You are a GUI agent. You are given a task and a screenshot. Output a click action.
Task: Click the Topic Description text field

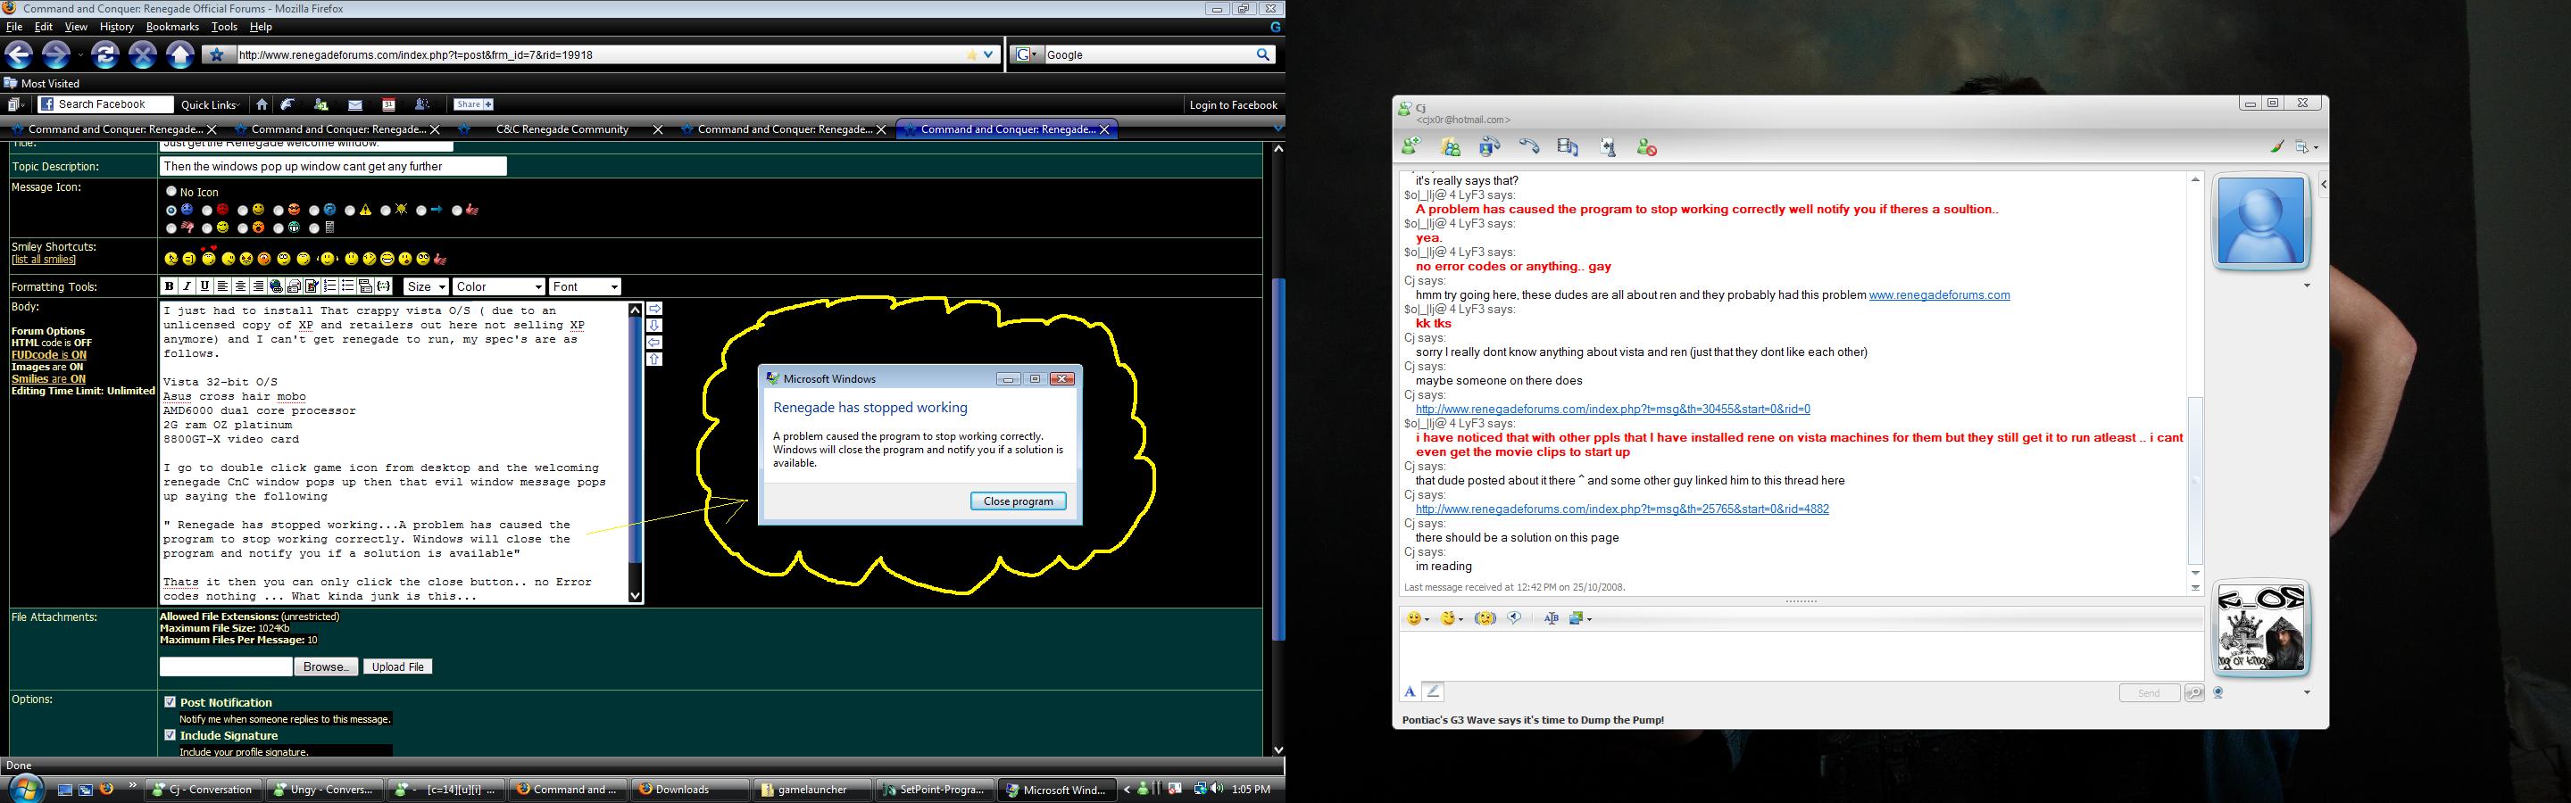(x=332, y=167)
